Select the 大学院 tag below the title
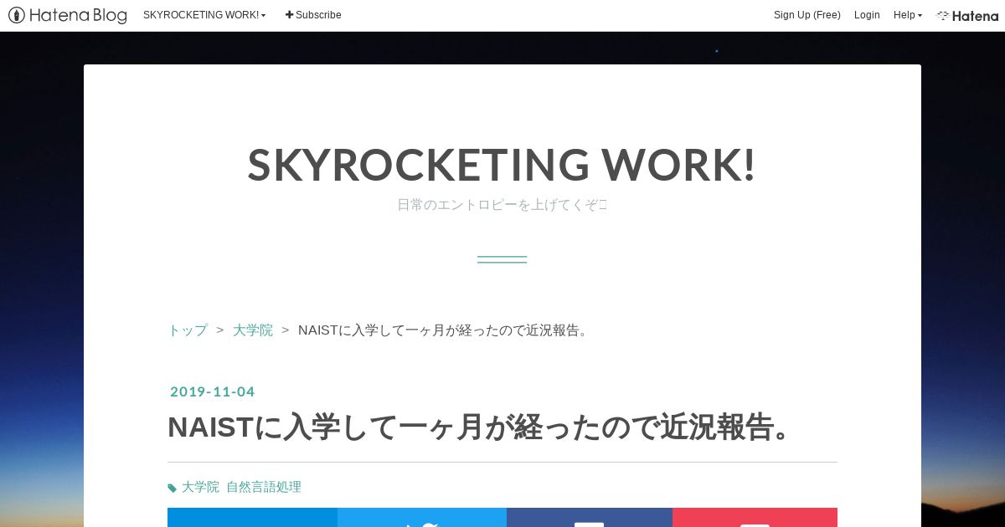1005x527 pixels. [200, 487]
